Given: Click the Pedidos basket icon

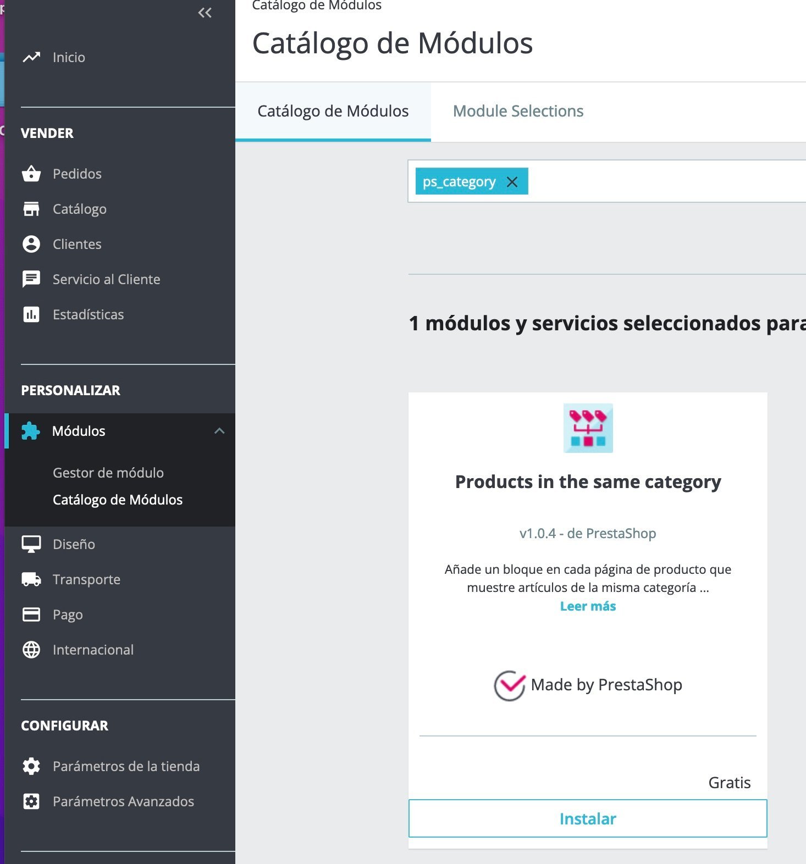Looking at the screenshot, I should coord(31,174).
